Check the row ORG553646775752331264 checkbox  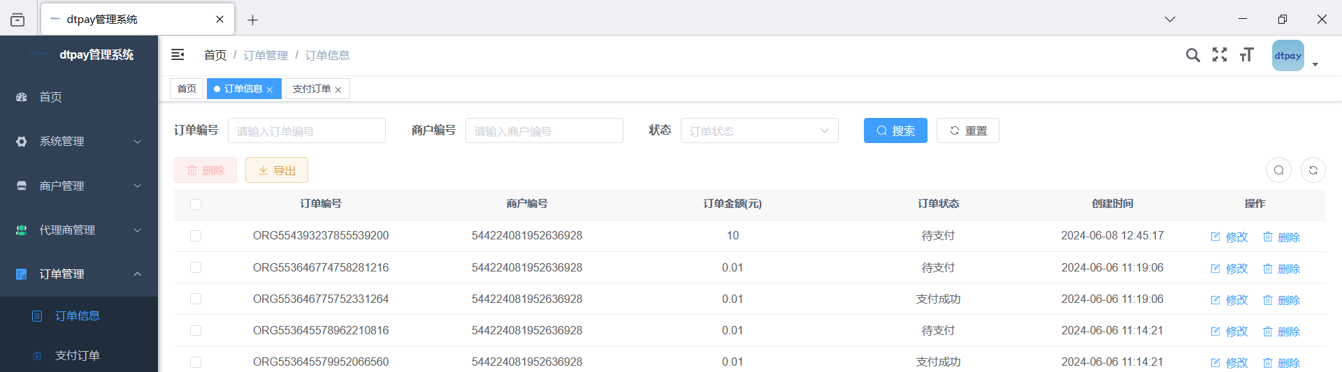196,299
